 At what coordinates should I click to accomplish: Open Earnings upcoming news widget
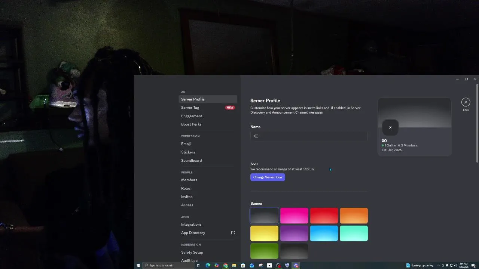pyautogui.click(x=419, y=265)
